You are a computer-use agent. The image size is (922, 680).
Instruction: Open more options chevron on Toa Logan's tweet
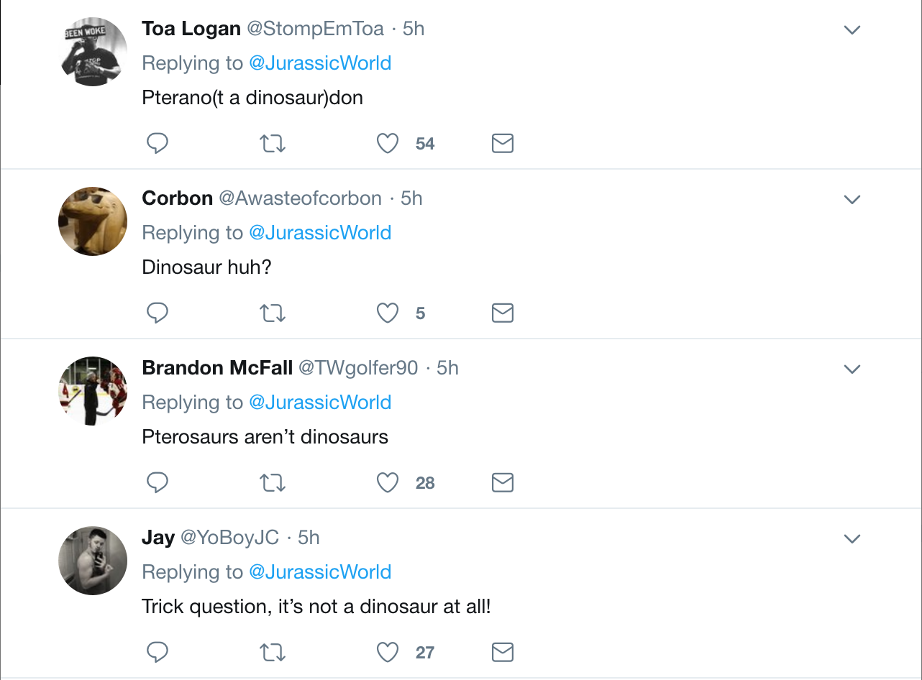coord(852,30)
